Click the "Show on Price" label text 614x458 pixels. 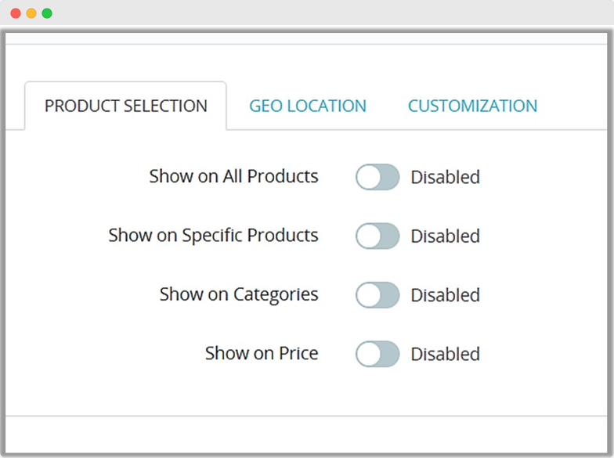coord(262,354)
